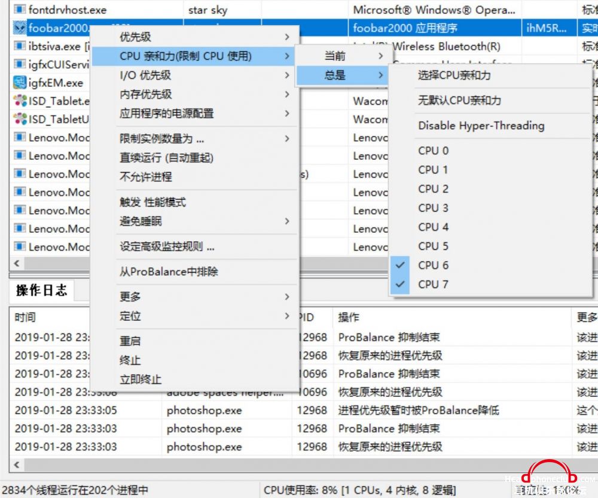Click the ISD_Tablet.exe process icon

(20, 101)
